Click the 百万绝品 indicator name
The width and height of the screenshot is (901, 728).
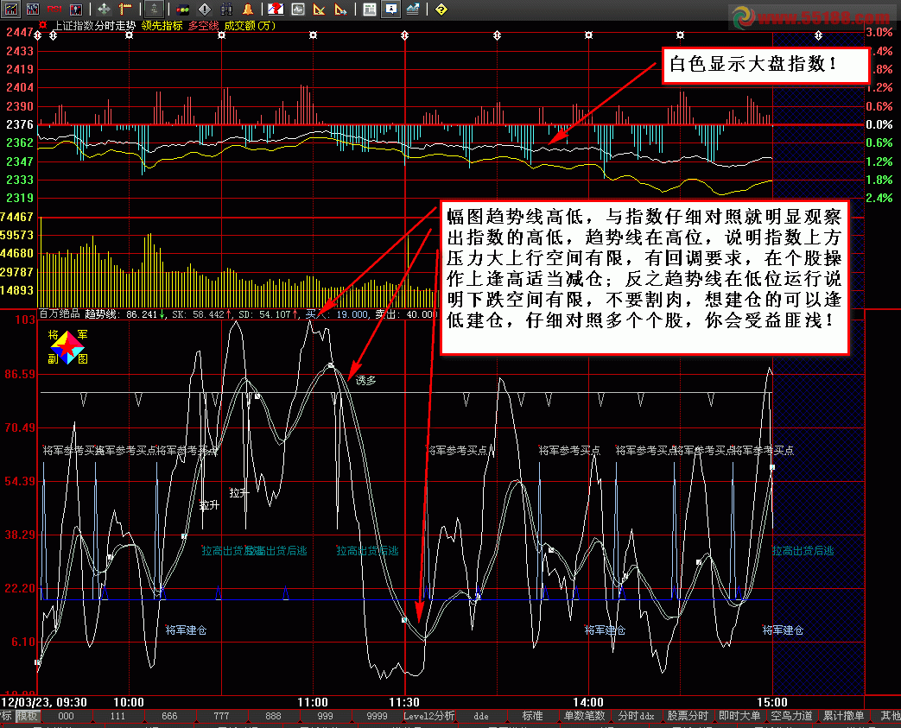tap(60, 313)
